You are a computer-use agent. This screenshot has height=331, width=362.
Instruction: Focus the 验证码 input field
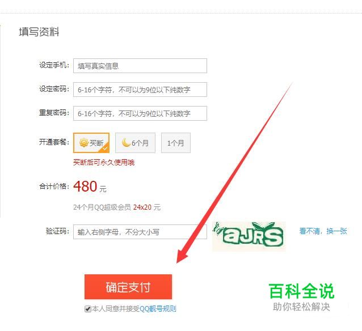tap(140, 232)
